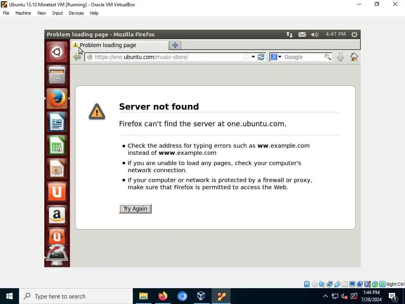The image size is (405, 304).
Task: Click VirtualBox optical disk status icon
Action: tap(314, 284)
